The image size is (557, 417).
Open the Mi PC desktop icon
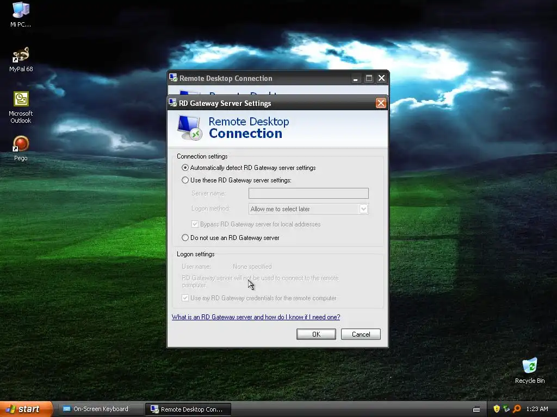21,14
